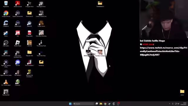The width and height of the screenshot is (188, 106).
Task: Switch to Chrome on the taskbar
Action: pyautogui.click(x=105, y=104)
